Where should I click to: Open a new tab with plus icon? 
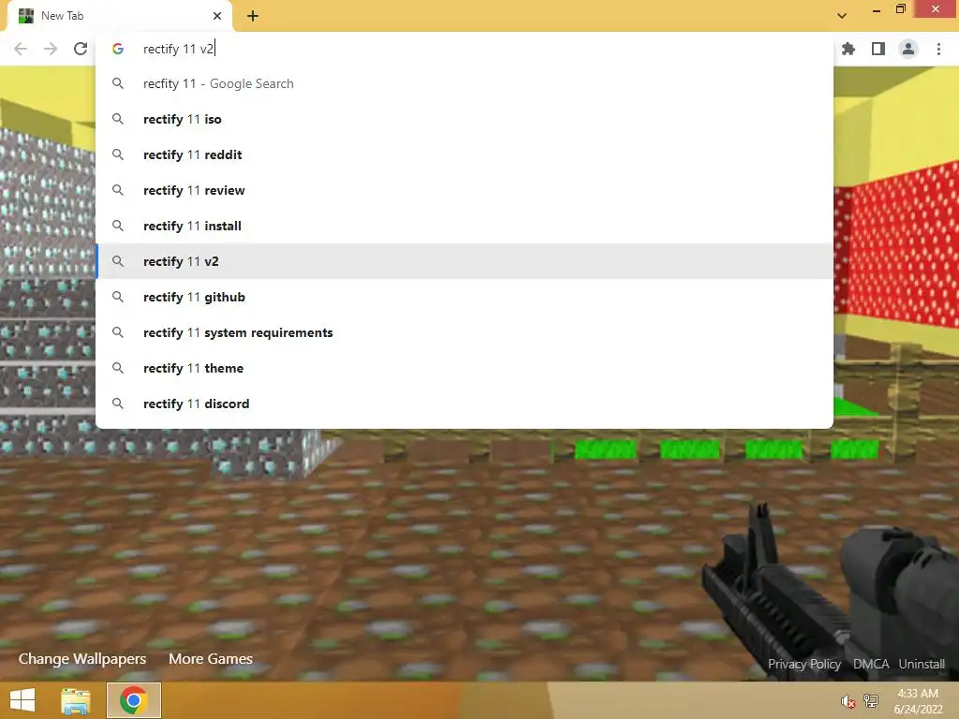pos(253,16)
